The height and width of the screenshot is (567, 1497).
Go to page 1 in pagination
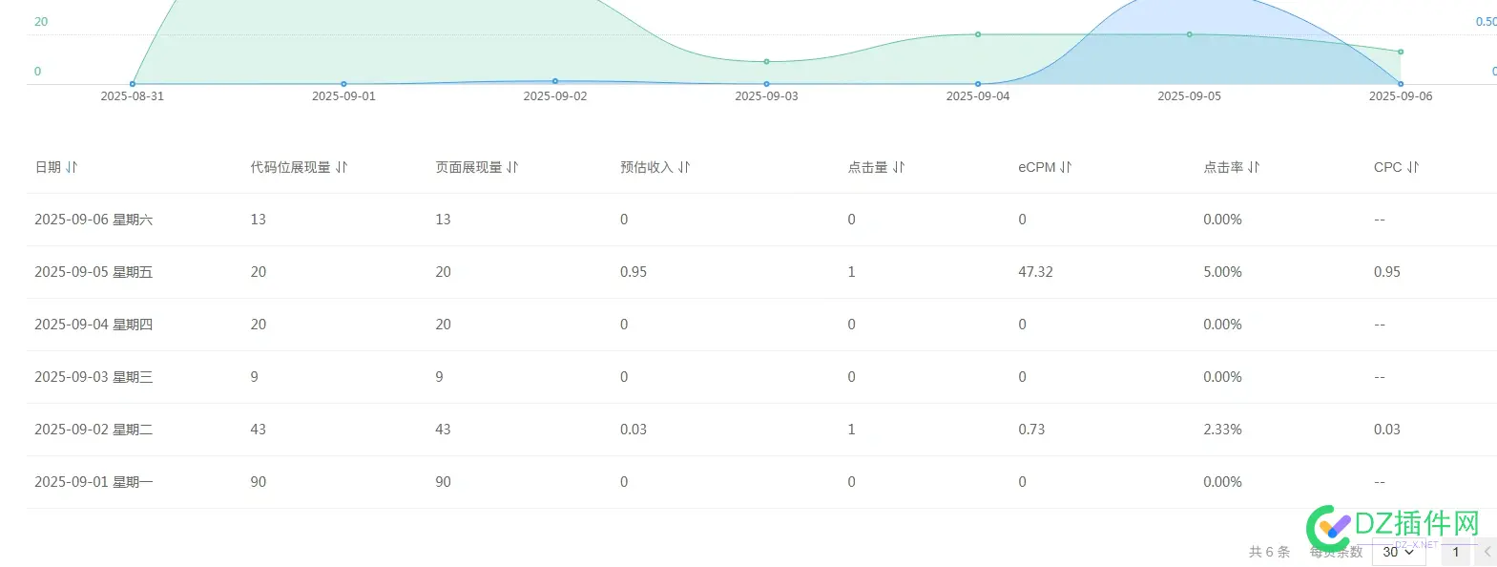coord(1455,552)
